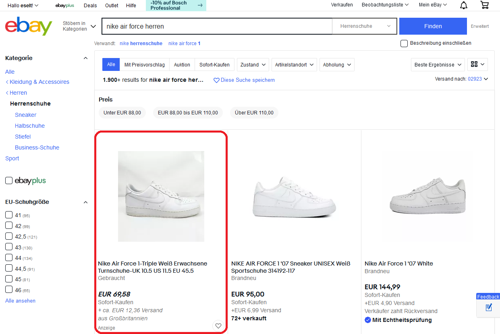The image size is (500, 334).
Task: Open the Zustand filter dropdown
Action: coord(253,64)
